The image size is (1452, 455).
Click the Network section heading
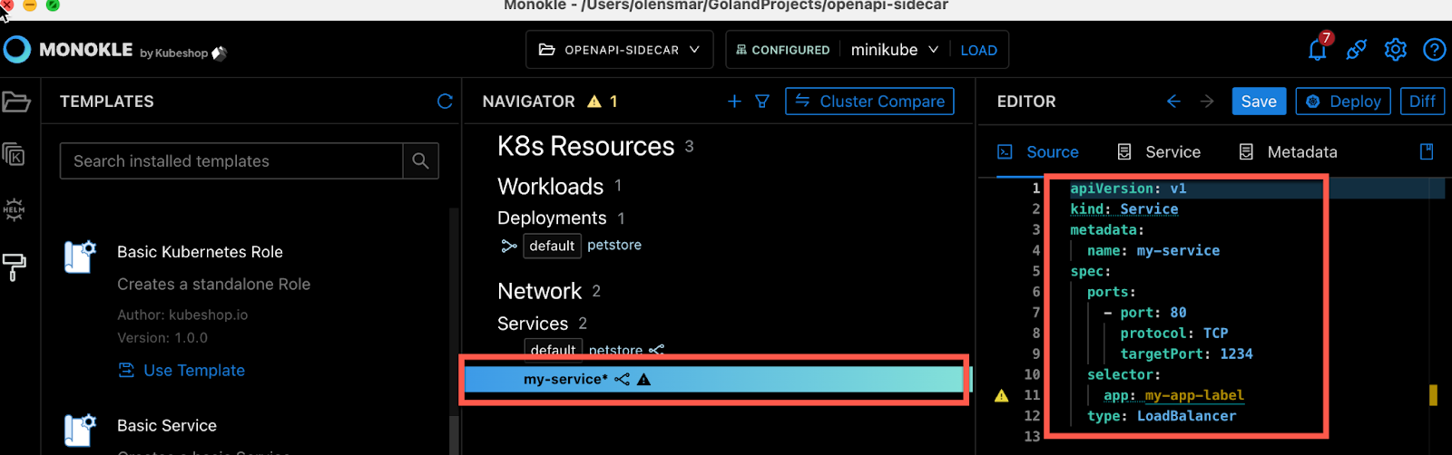[x=539, y=291]
